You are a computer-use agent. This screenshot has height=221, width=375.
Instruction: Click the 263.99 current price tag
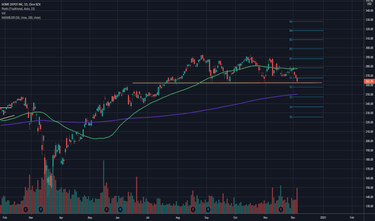point(369,82)
